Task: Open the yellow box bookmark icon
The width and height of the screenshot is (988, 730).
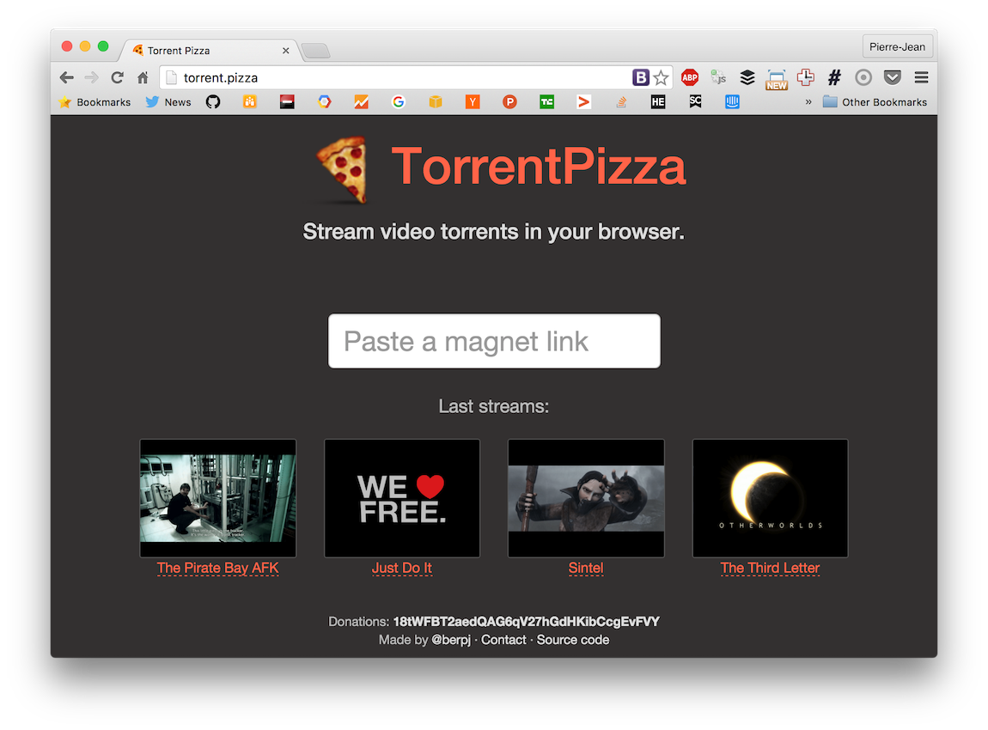Action: [x=436, y=102]
